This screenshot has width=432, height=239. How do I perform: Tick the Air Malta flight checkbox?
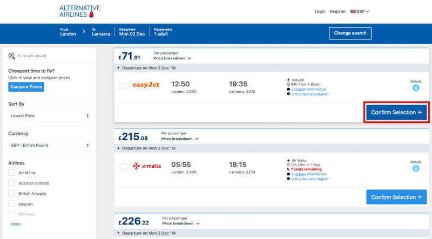click(123, 167)
